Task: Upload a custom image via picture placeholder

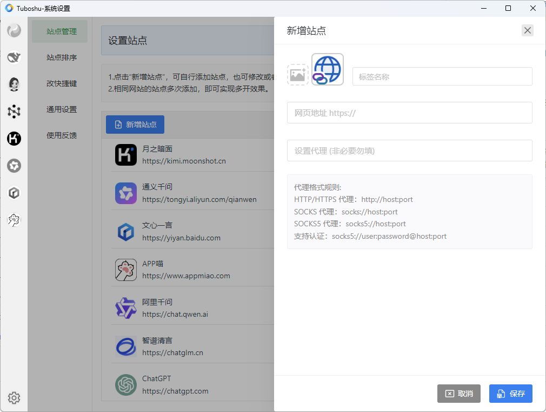Action: click(297, 75)
